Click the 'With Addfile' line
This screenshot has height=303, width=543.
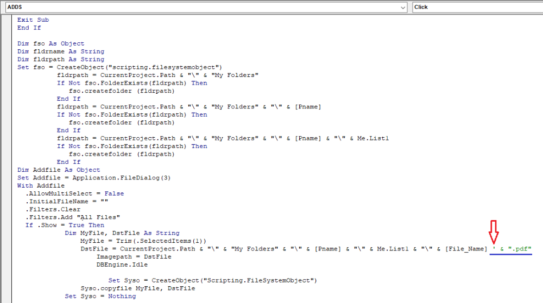(41, 186)
